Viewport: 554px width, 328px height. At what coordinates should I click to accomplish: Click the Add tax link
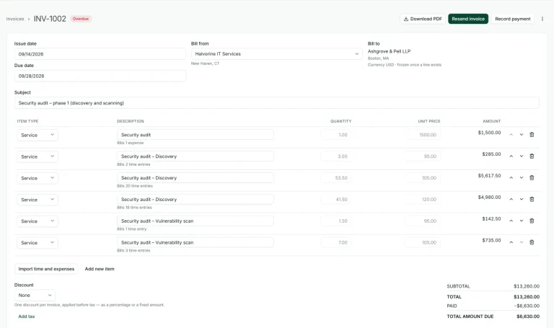(27, 316)
